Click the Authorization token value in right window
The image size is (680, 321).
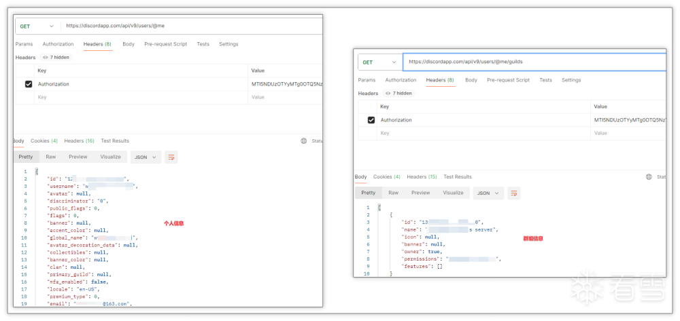[629, 120]
